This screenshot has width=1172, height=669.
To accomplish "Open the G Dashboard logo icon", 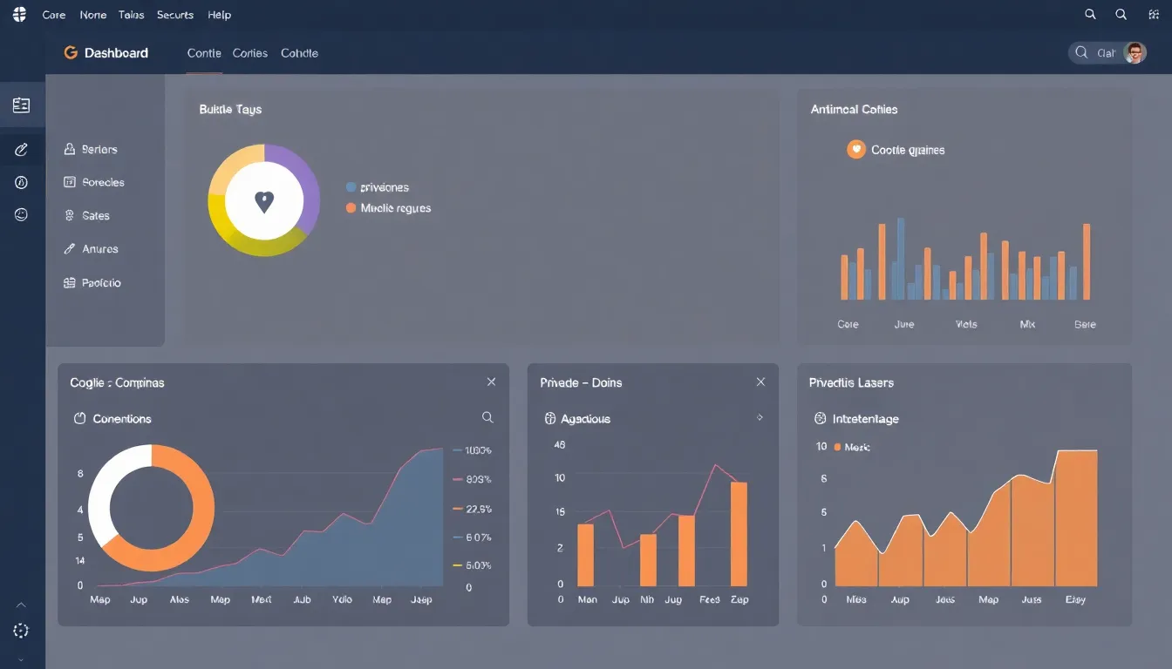I will tap(71, 52).
